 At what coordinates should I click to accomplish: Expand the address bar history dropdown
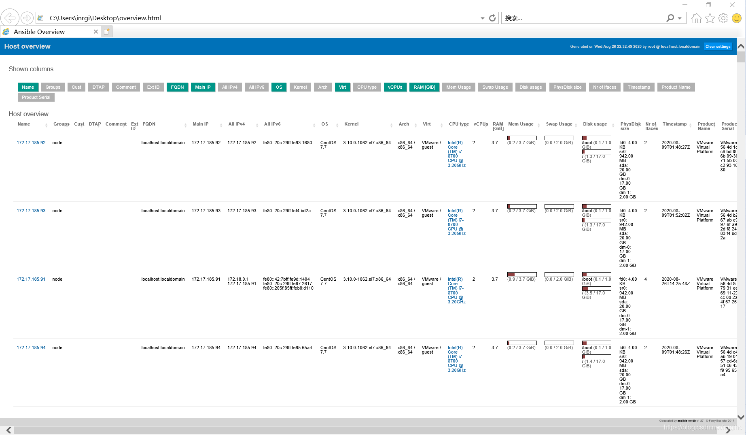point(482,18)
